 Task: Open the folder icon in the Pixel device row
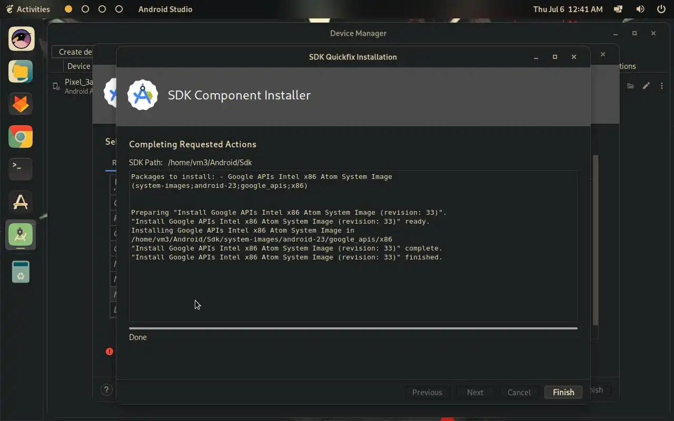[630, 86]
